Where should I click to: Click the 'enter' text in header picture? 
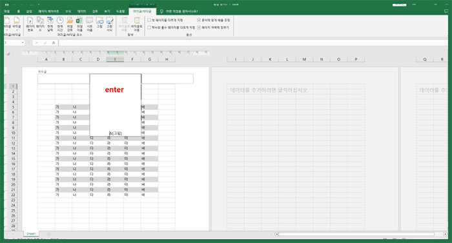click(114, 90)
